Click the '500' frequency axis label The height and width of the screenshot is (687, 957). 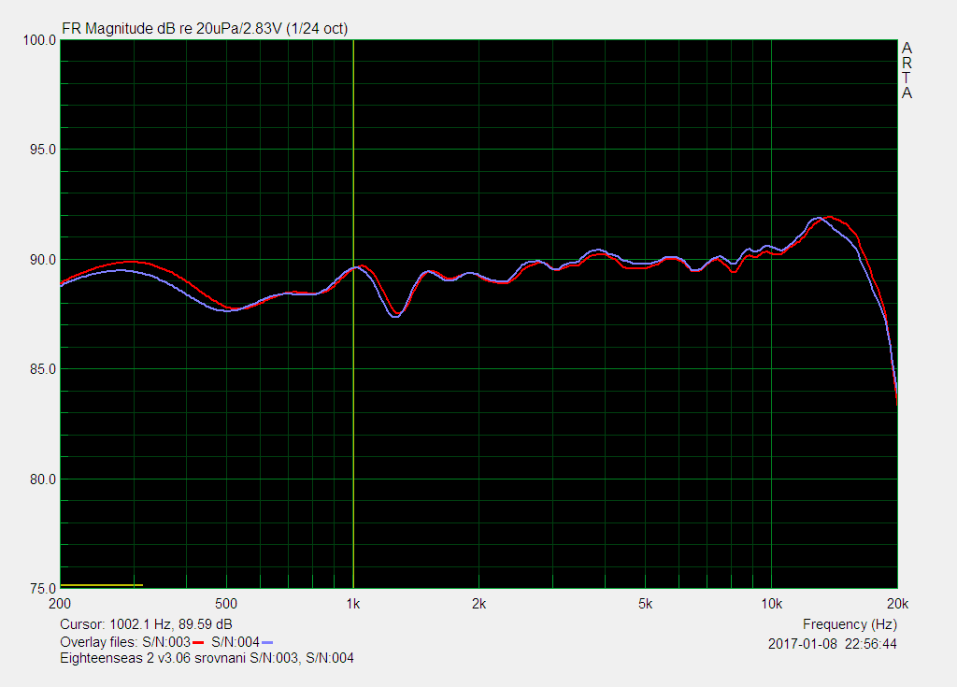226,604
